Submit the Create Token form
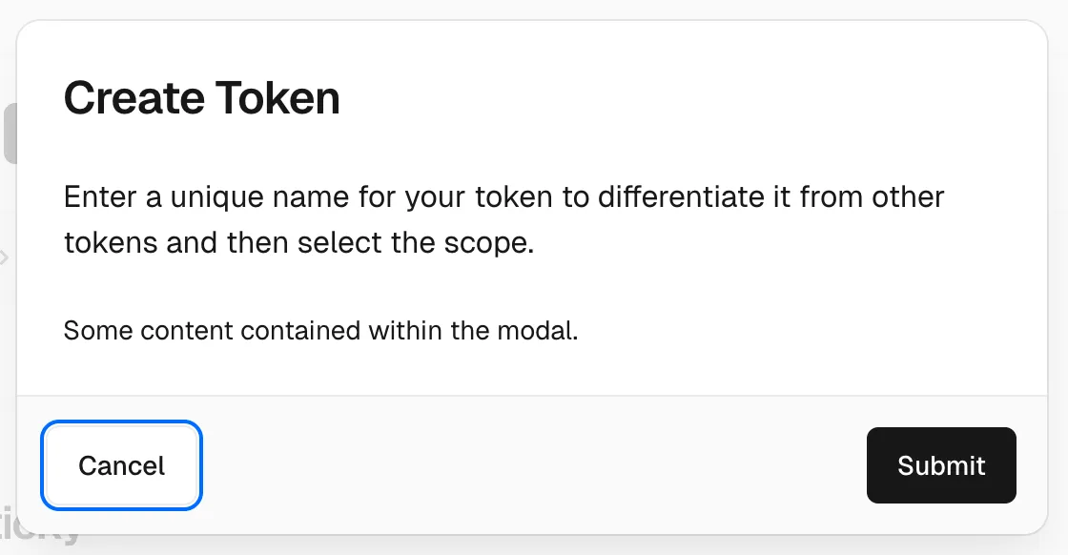This screenshot has height=555, width=1068. point(941,465)
